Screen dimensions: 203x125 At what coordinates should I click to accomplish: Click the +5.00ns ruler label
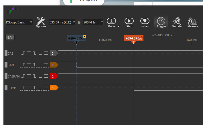(191, 40)
